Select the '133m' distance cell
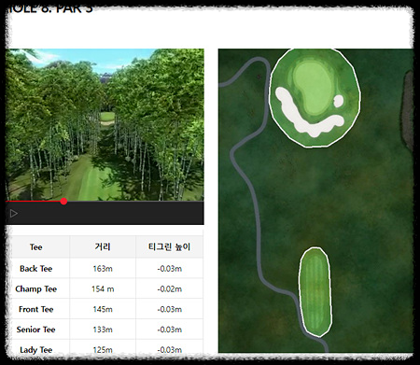The image size is (420, 365). [103, 330]
